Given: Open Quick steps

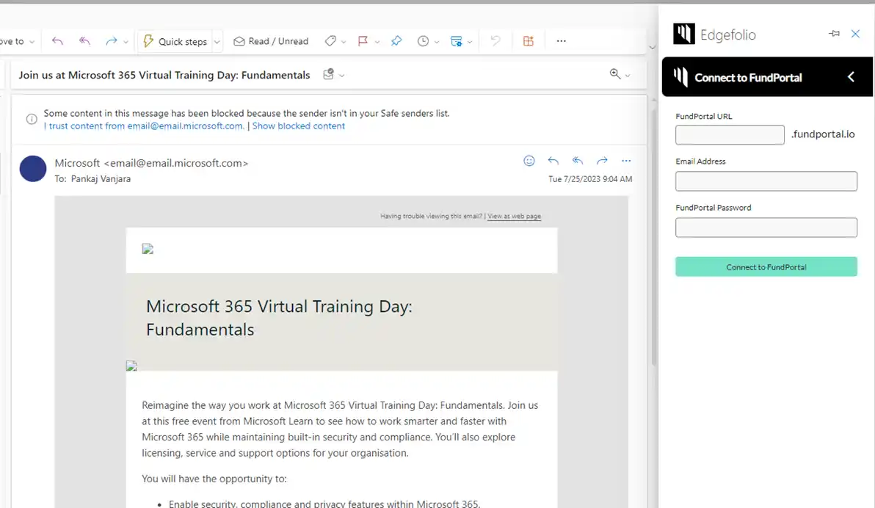Looking at the screenshot, I should point(175,41).
